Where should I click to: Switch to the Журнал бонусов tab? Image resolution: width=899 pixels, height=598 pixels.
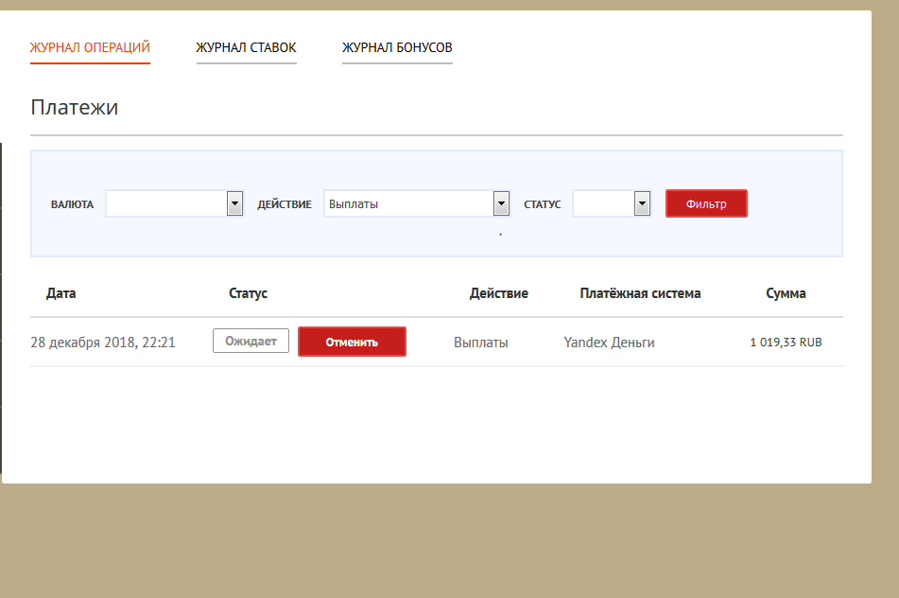point(397,47)
